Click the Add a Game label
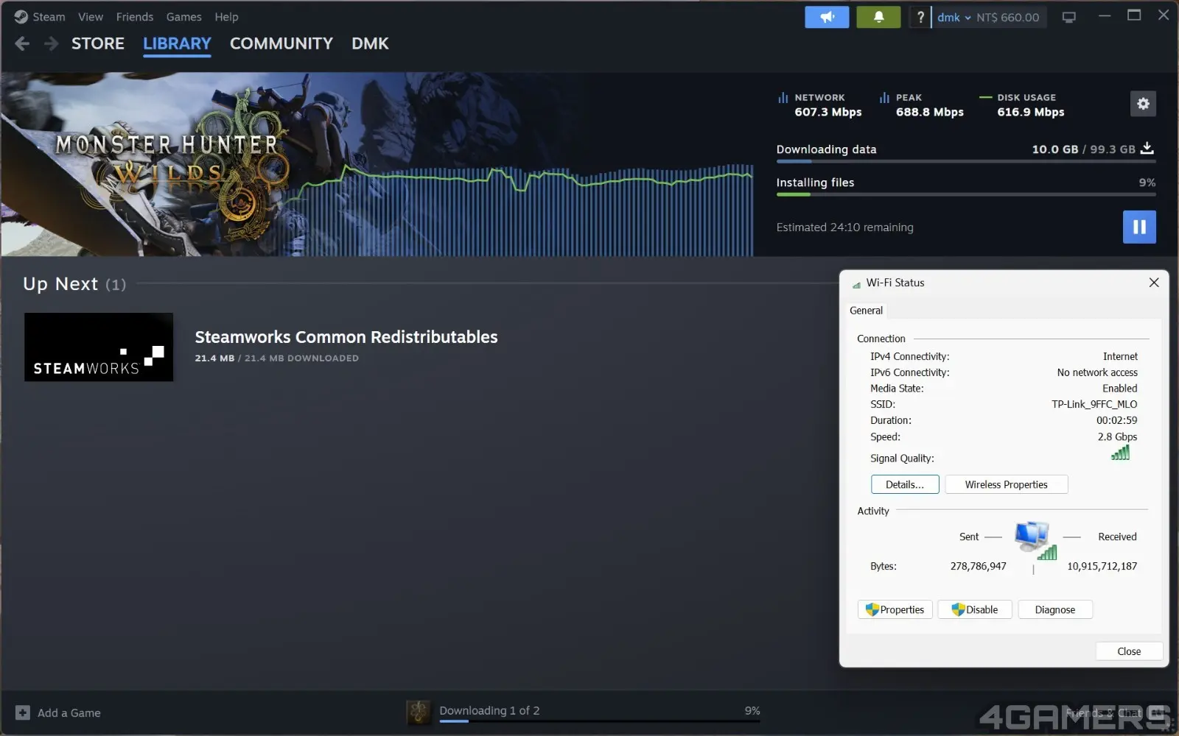 click(x=69, y=712)
